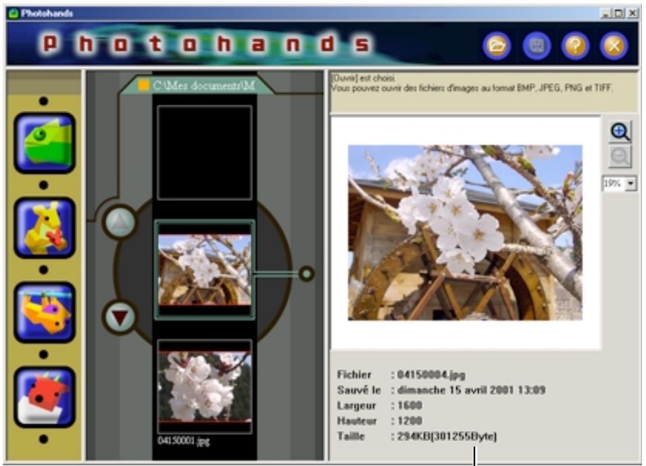
Task: Minimize the Photohands window
Action: coord(605,13)
